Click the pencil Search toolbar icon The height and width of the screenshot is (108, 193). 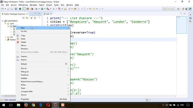[x=69, y=9]
